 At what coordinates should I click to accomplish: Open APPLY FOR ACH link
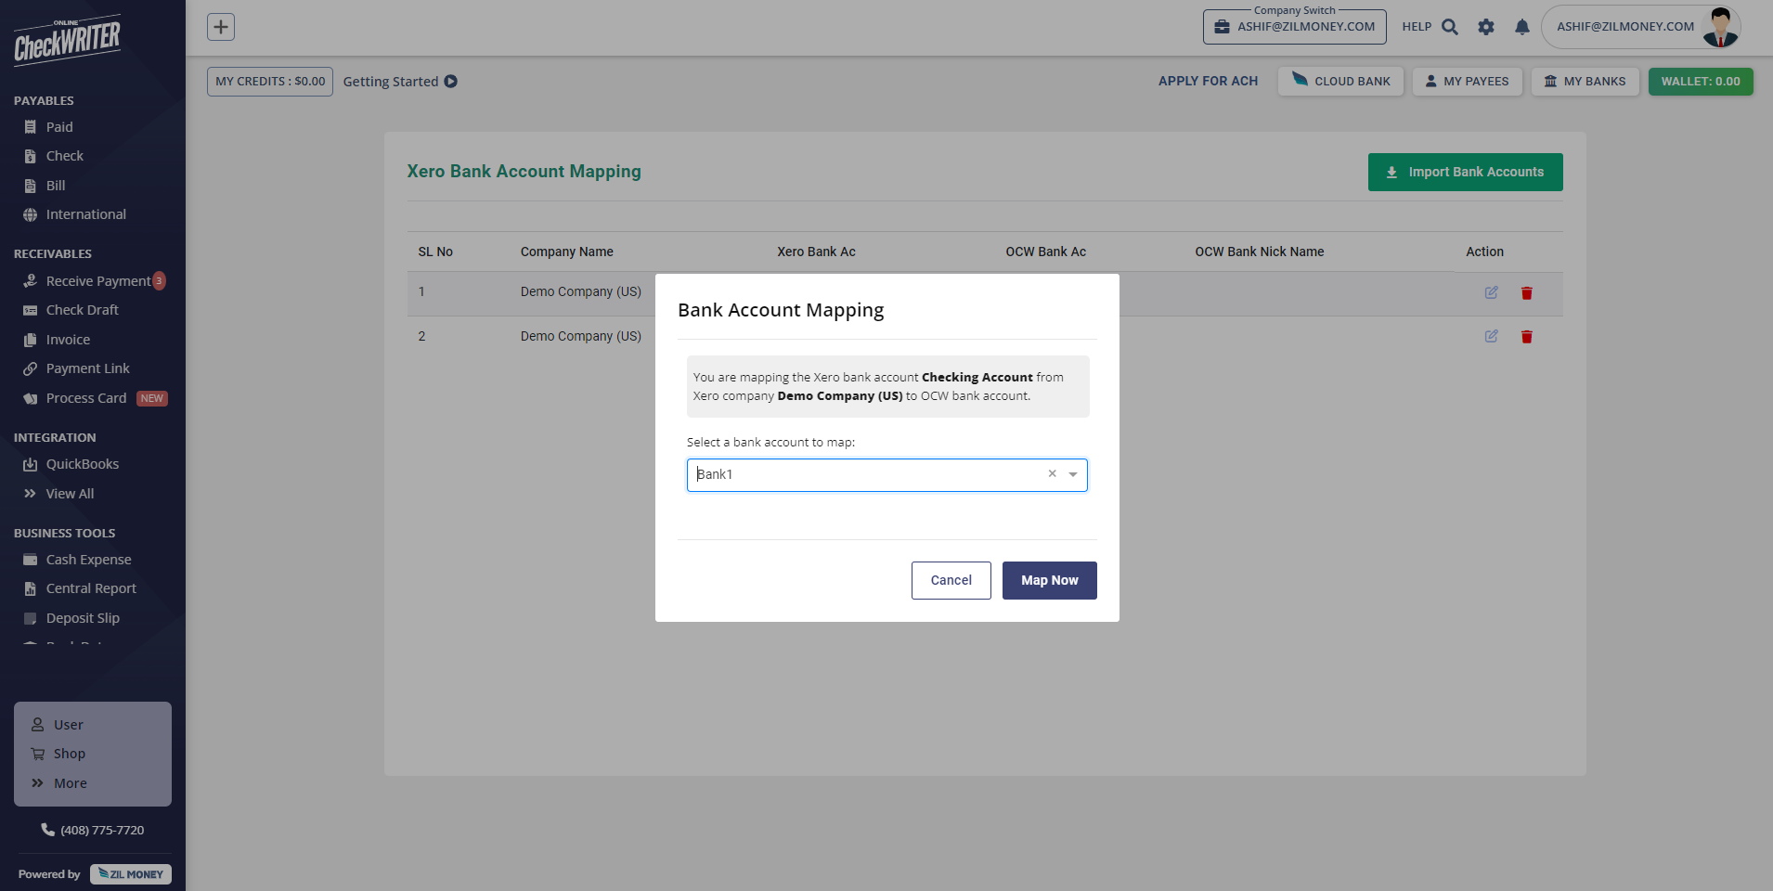[x=1208, y=82]
